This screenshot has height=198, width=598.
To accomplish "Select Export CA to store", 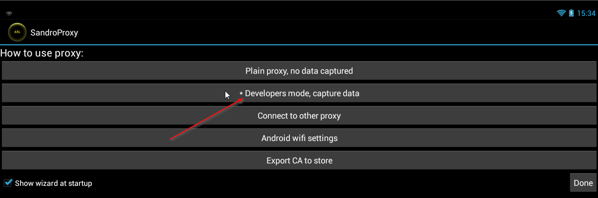I will click(x=299, y=161).
